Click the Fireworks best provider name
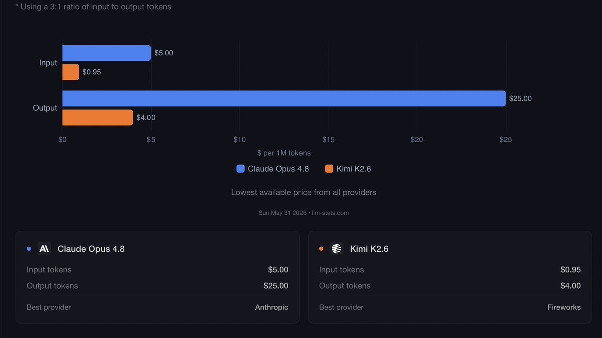602x338 pixels. click(564, 307)
